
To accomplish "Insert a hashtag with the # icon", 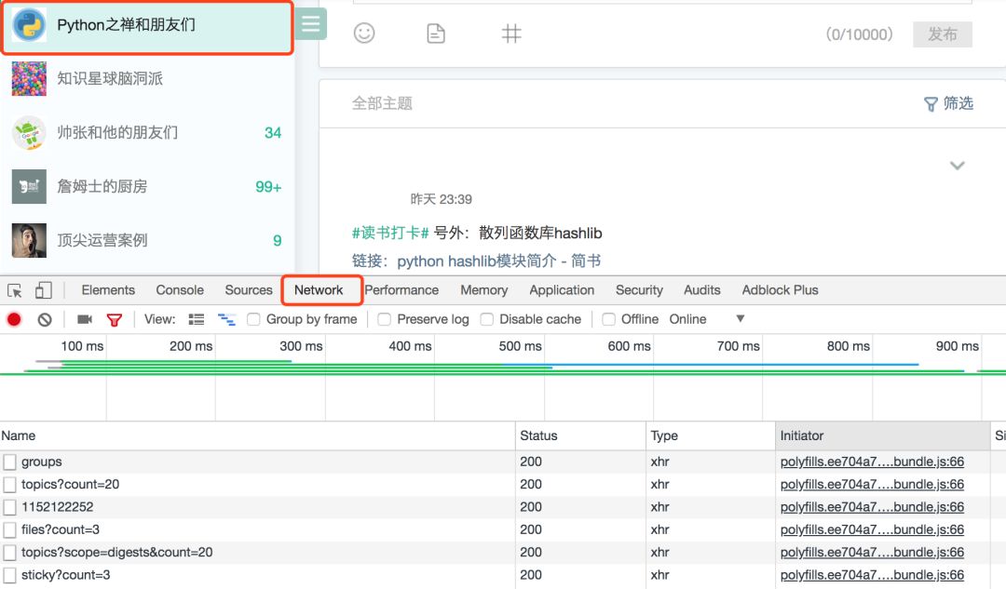I will tap(511, 33).
